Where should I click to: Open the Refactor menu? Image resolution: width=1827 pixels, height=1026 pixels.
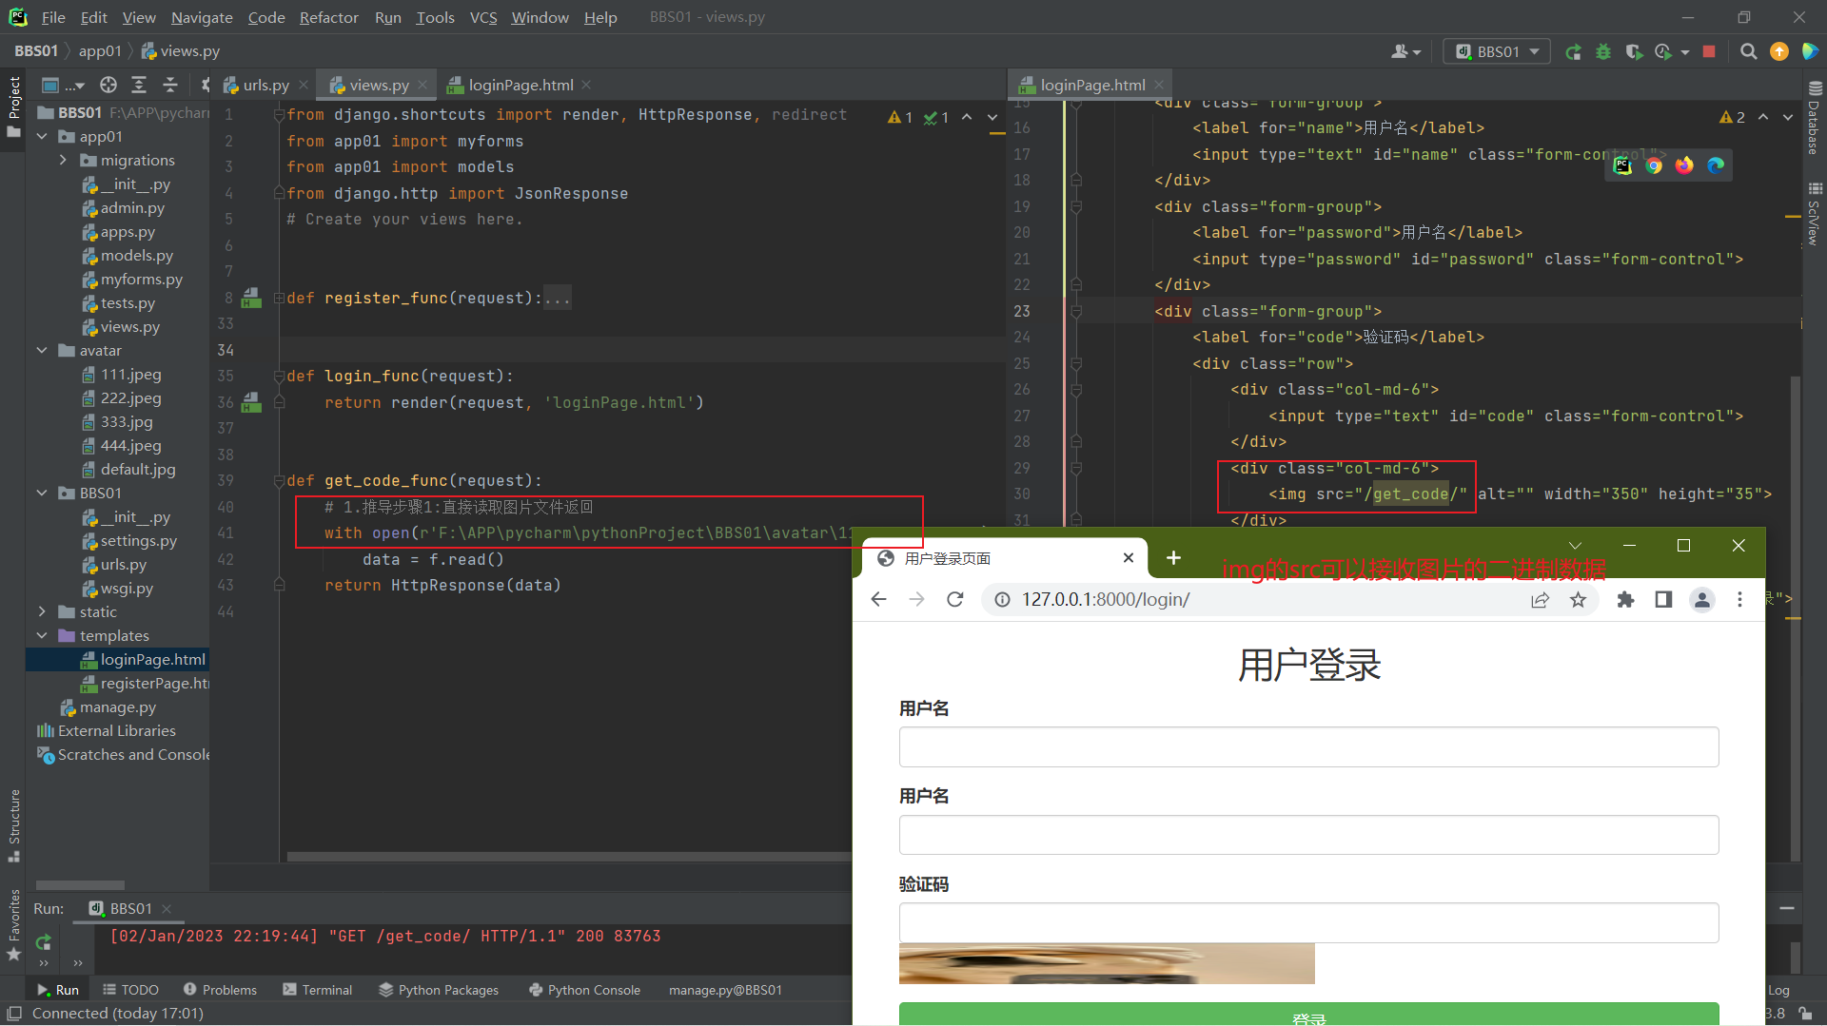click(328, 17)
